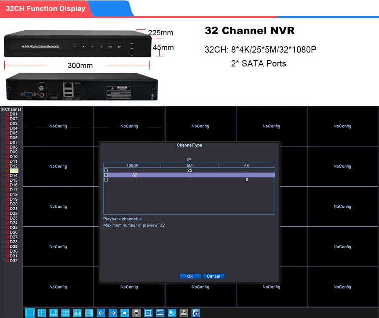
Task: Select channel D06 in the tree
Action: 13,138
